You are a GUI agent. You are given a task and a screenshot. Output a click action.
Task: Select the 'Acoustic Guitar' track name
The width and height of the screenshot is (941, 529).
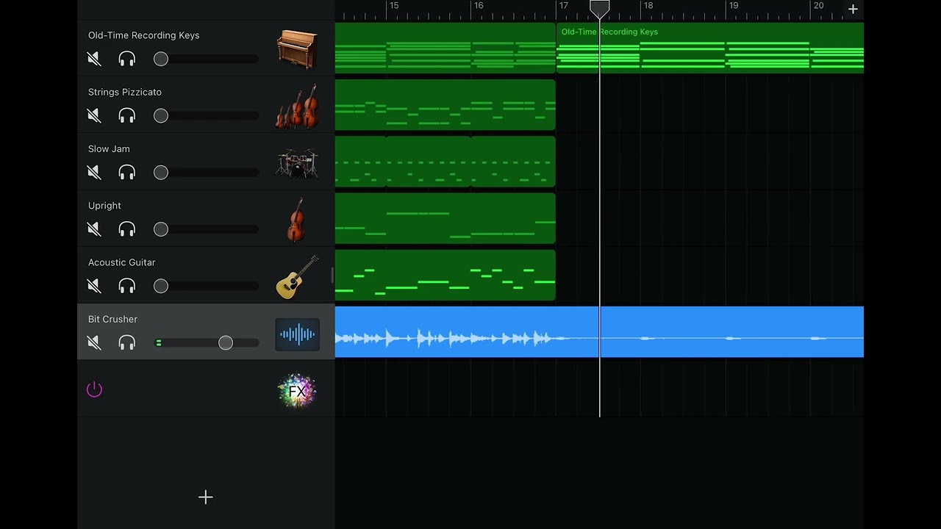[122, 262]
